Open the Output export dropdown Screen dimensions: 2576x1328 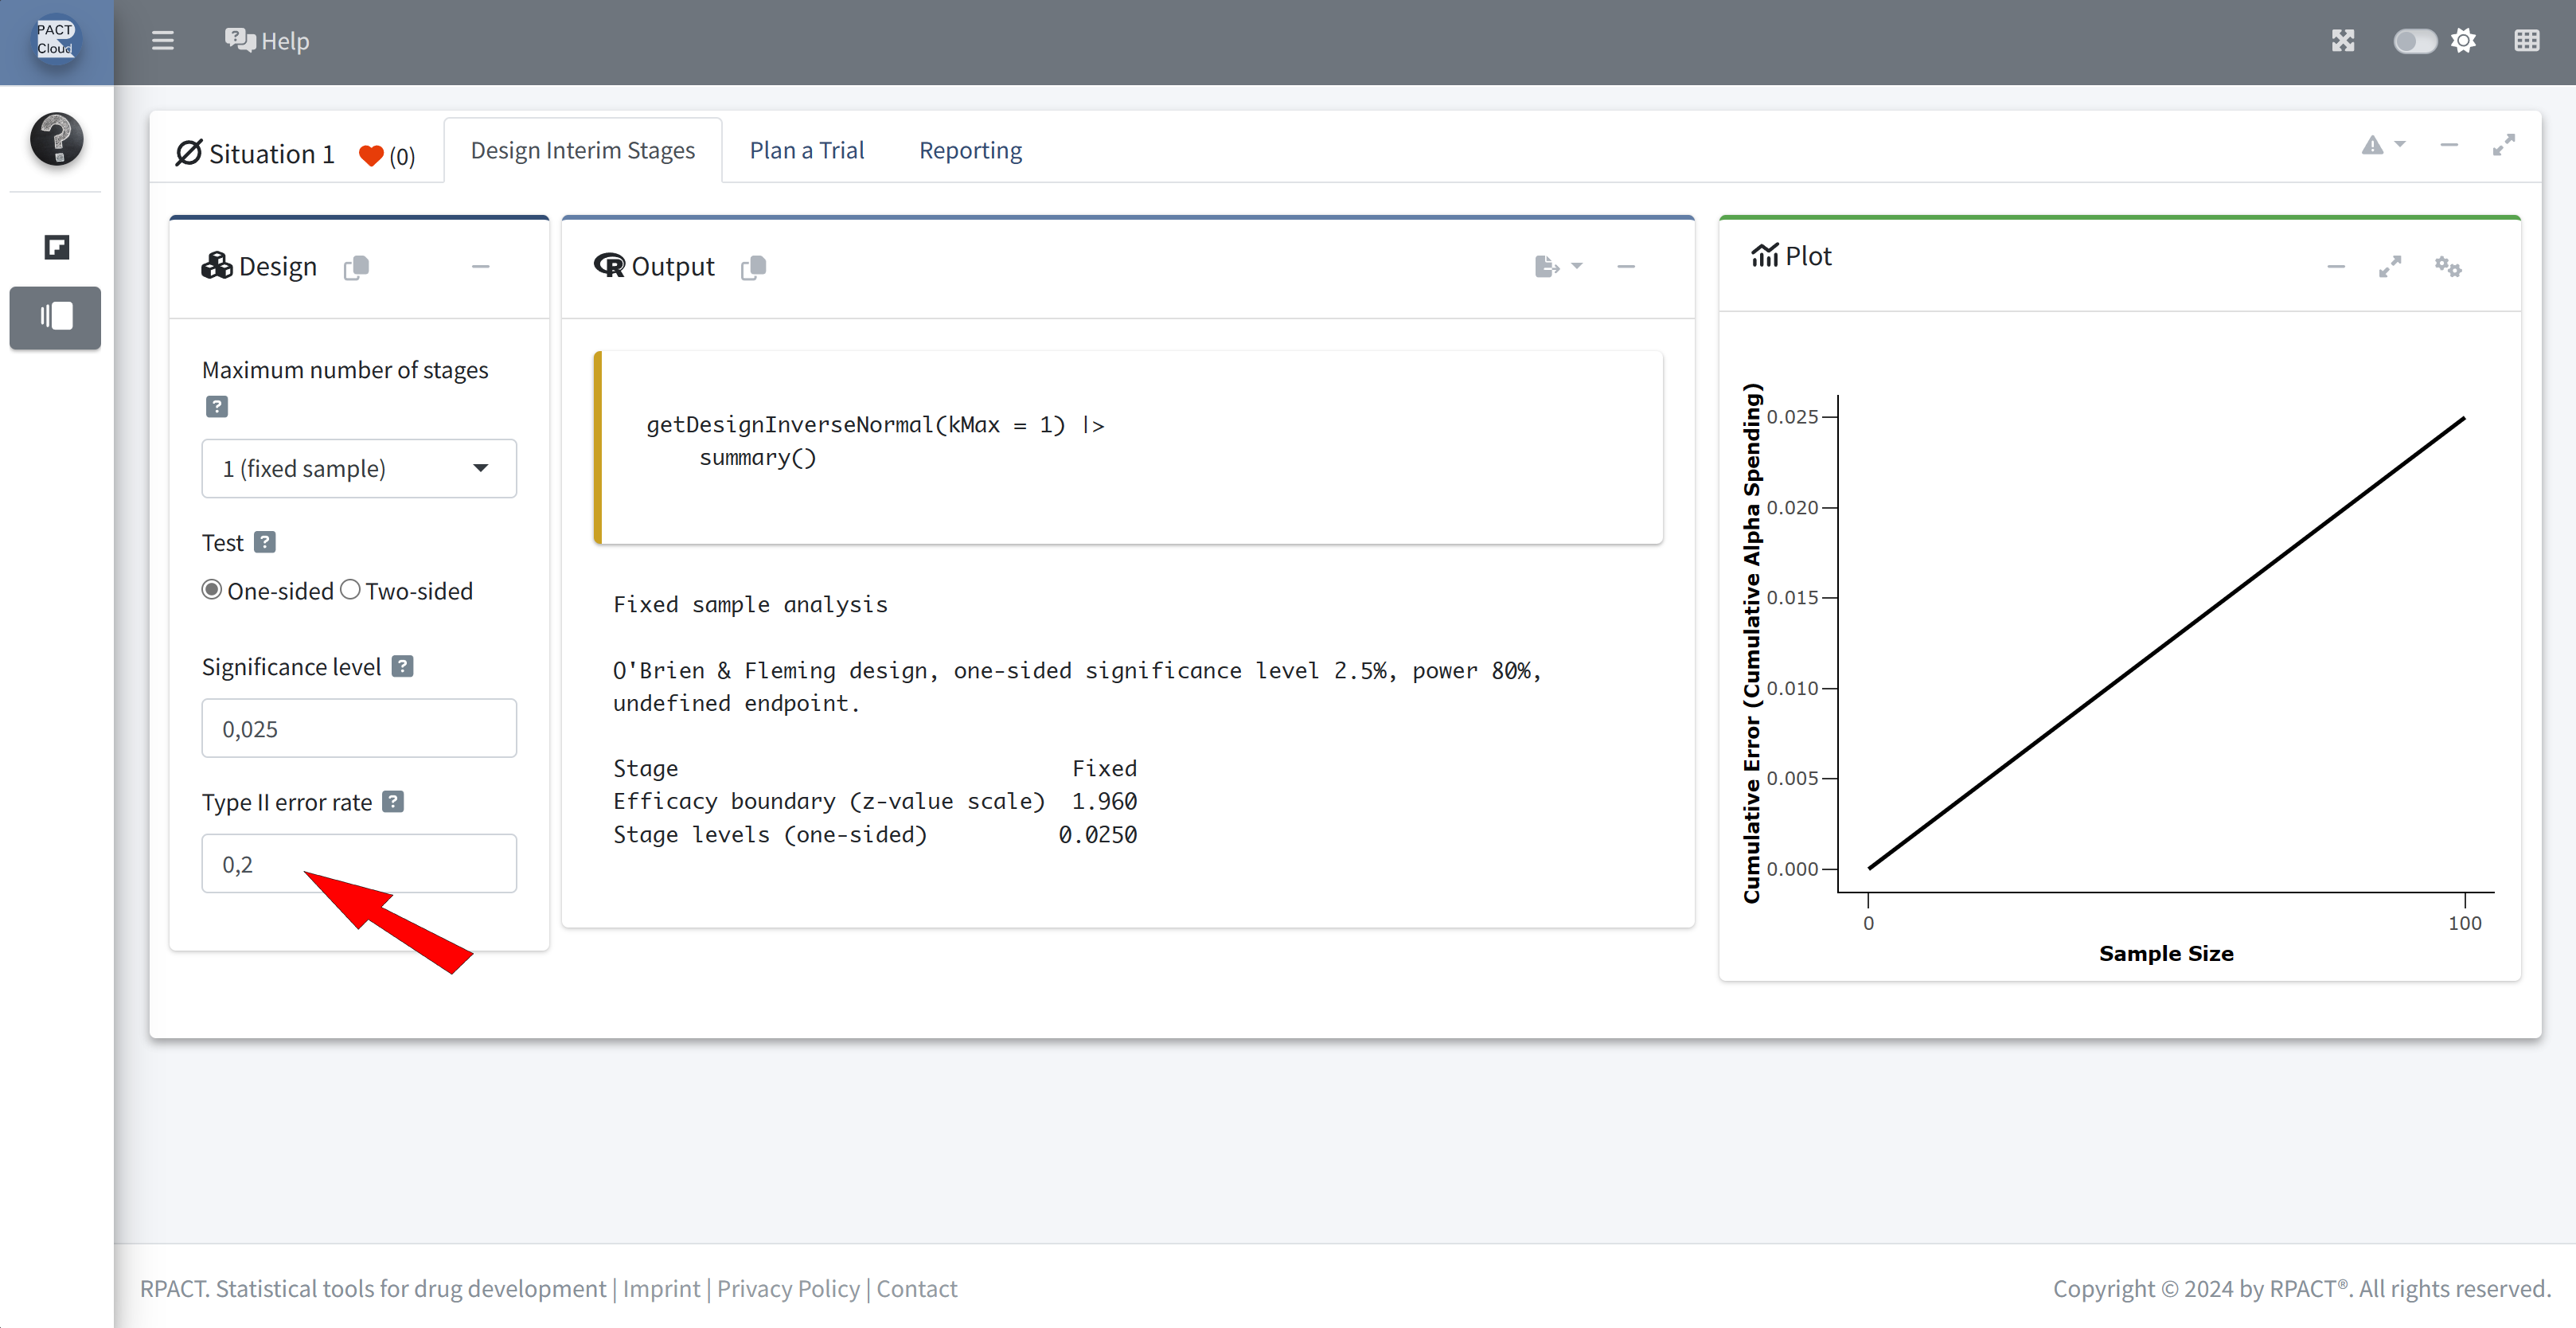(1557, 266)
